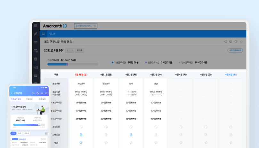This screenshot has width=259, height=148.
Task: Click the 3월 31일 (일) column header
Action: coord(81,74)
